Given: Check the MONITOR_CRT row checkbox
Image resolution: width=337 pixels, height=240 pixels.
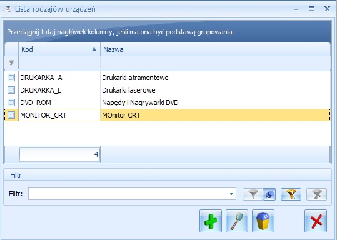Looking at the screenshot, I should coord(11,115).
